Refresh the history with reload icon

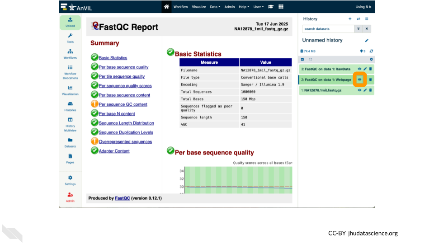click(372, 51)
